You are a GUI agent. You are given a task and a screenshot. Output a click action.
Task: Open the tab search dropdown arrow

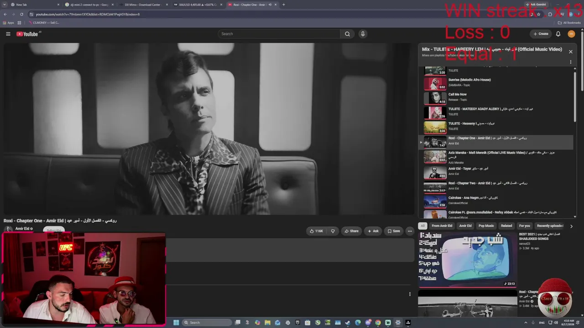click(x=5, y=5)
